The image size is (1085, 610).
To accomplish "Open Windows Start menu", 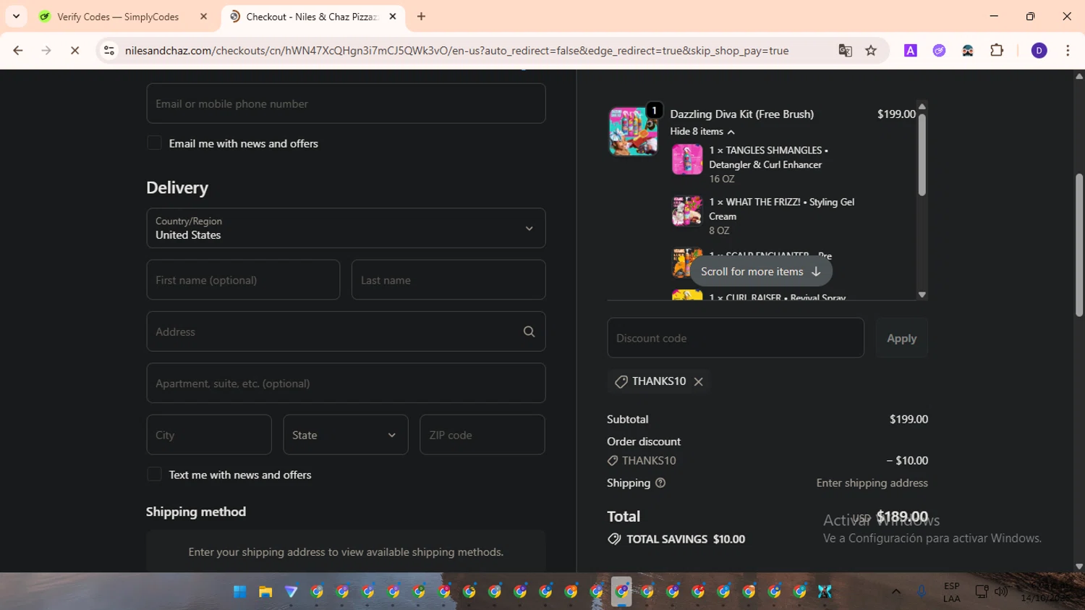I will pos(240,592).
